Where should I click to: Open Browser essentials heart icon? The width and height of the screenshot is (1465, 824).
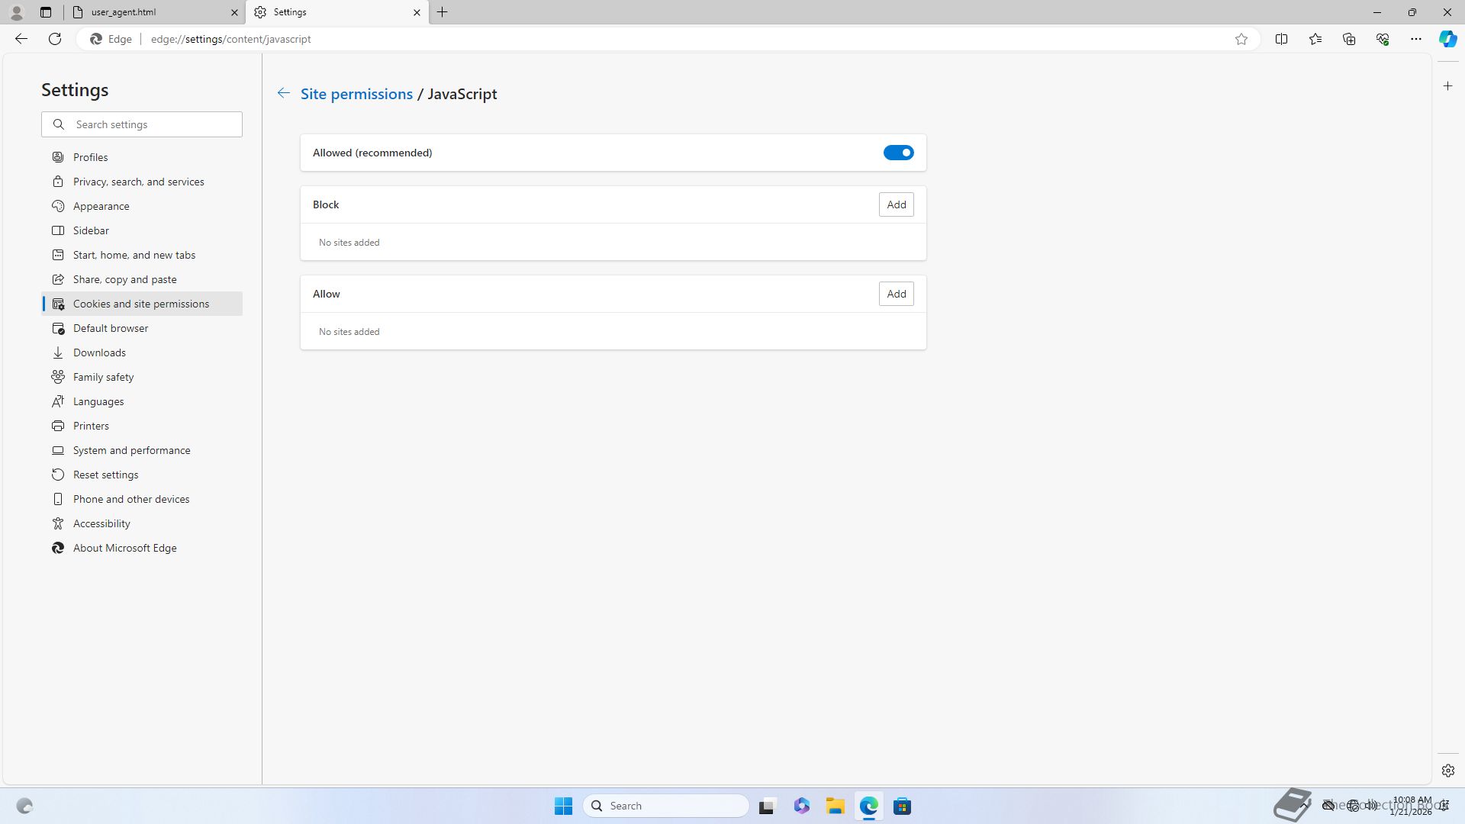[1382, 39]
